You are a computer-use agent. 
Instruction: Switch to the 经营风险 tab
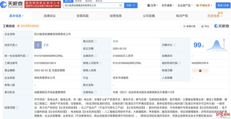tap(82, 16)
